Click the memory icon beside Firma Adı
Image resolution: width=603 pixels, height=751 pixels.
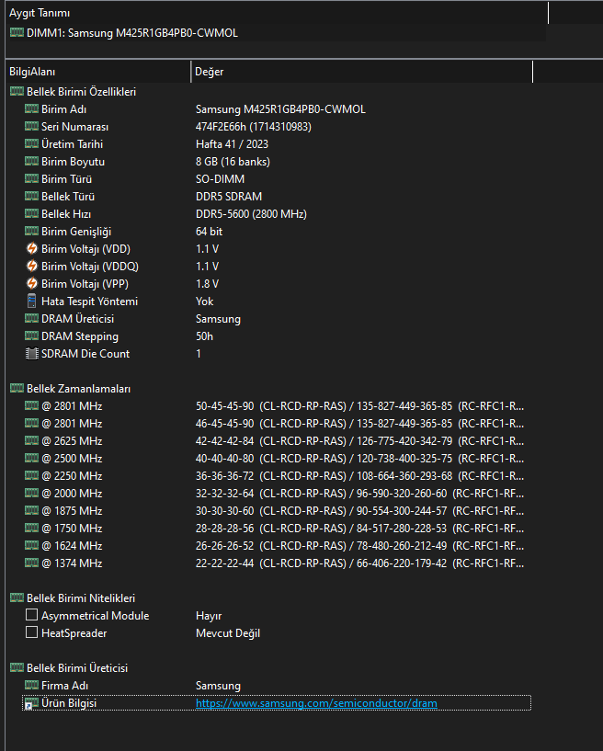click(31, 685)
